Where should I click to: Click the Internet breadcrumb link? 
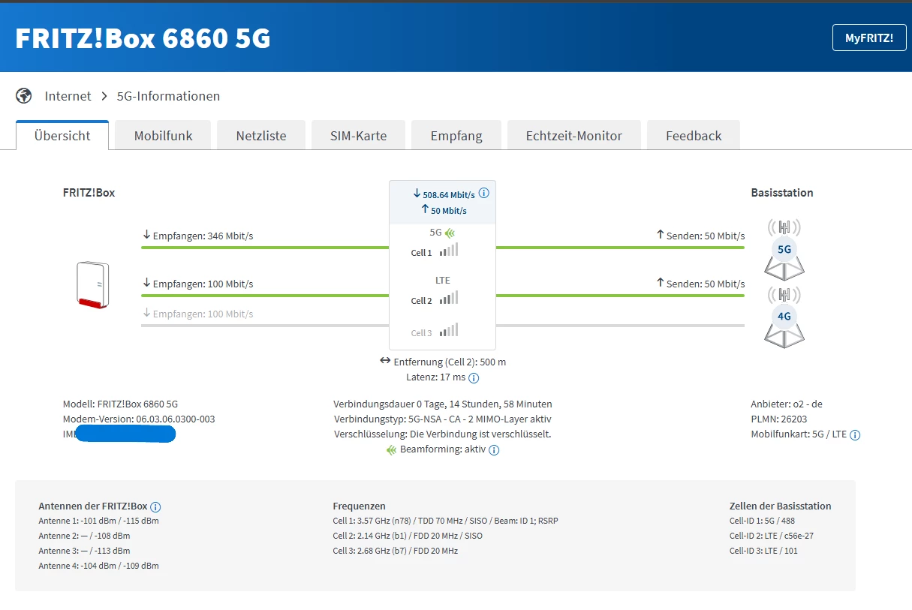click(68, 96)
